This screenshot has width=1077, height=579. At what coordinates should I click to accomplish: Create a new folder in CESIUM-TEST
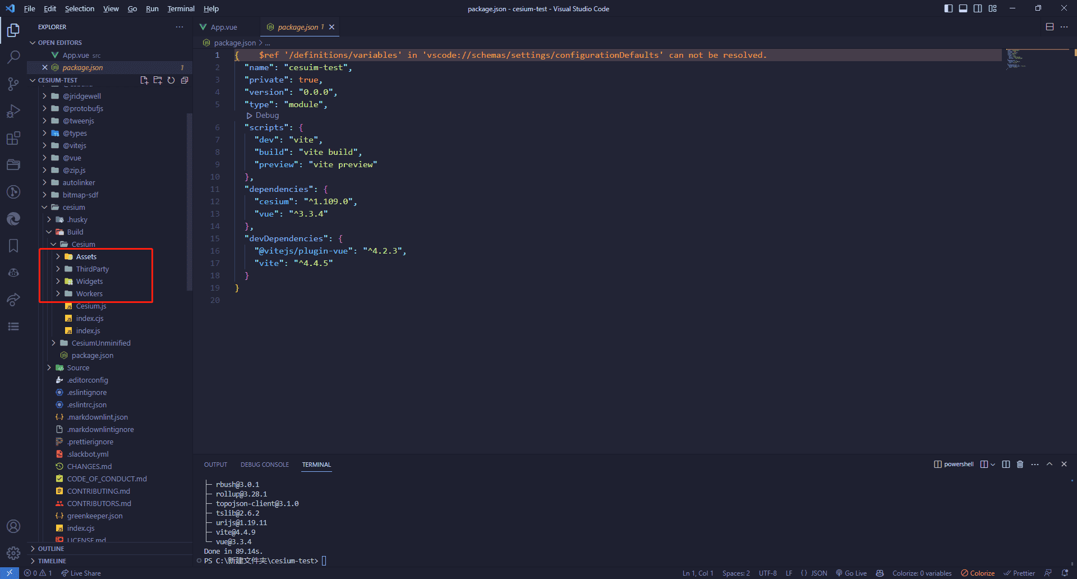click(158, 80)
